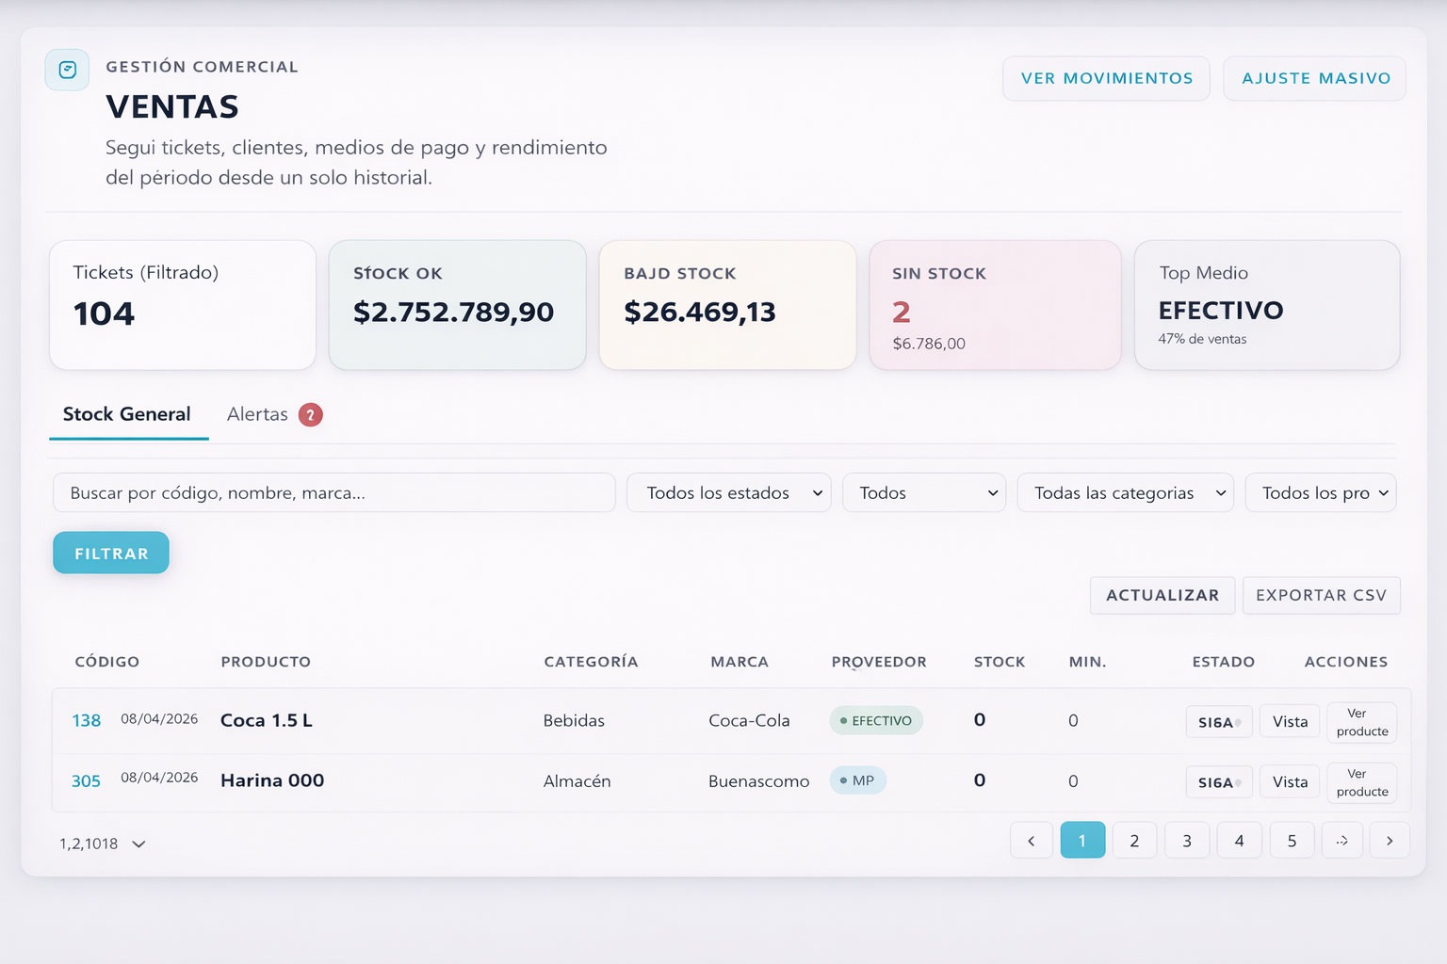Open the Sin Stock summary card
The height and width of the screenshot is (964, 1447).
(995, 305)
